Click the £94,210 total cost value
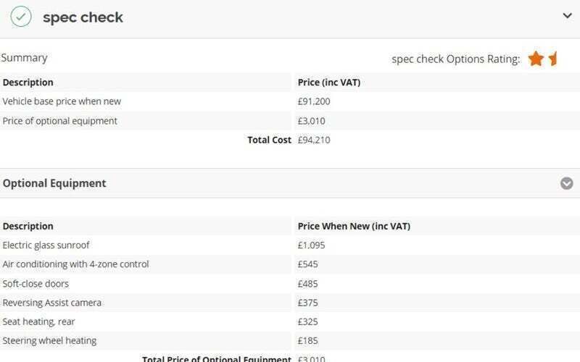580x362 pixels. tap(314, 140)
